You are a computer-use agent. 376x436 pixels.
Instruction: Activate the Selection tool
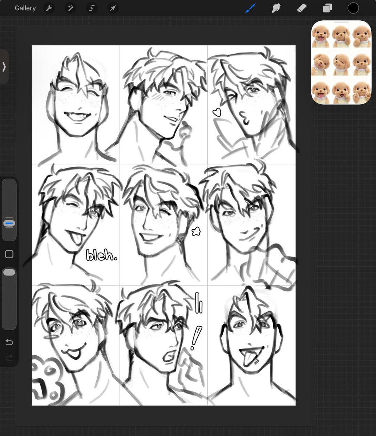(92, 8)
